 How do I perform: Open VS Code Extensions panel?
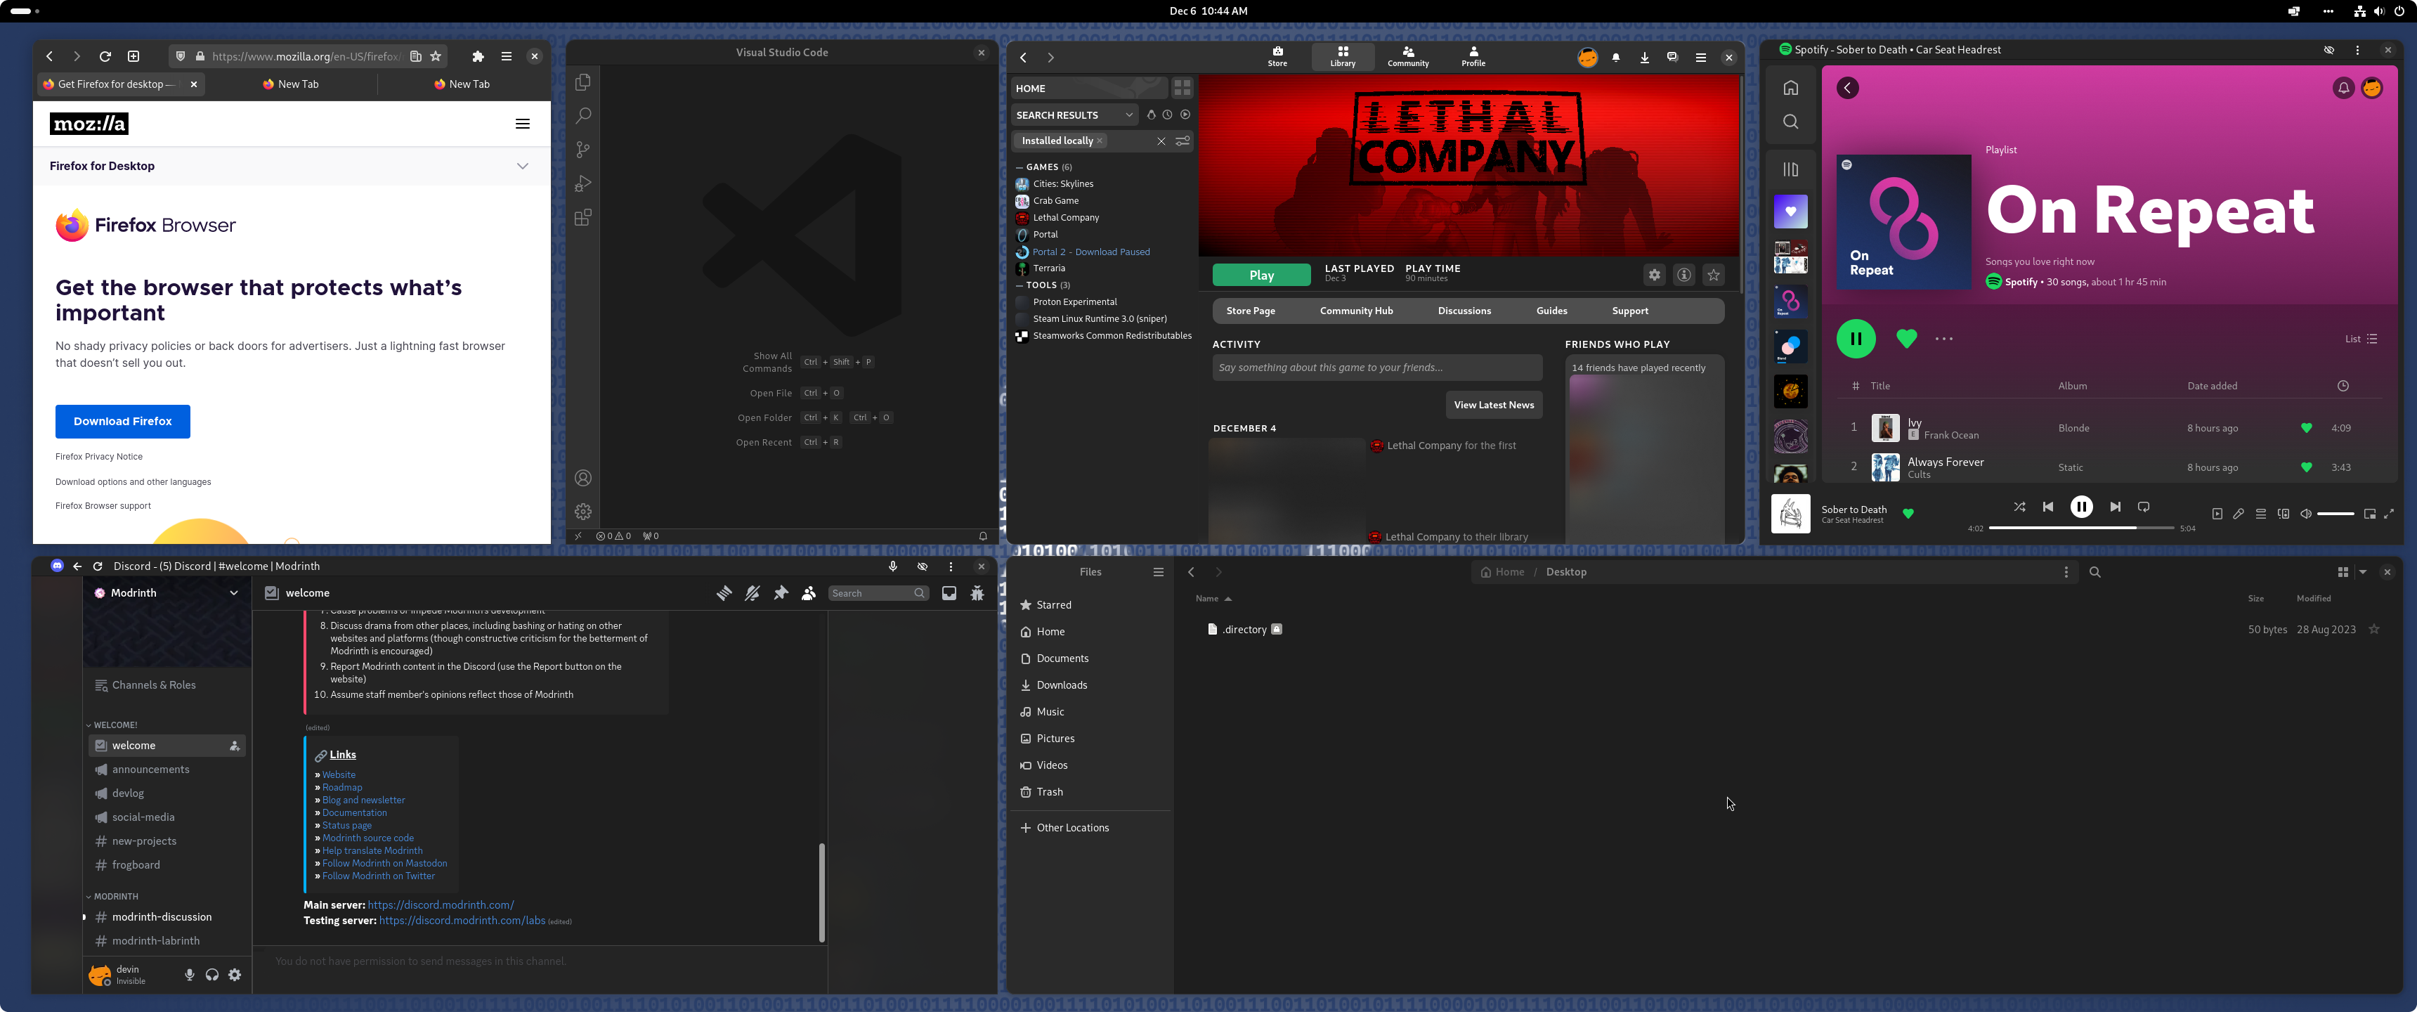pos(582,218)
